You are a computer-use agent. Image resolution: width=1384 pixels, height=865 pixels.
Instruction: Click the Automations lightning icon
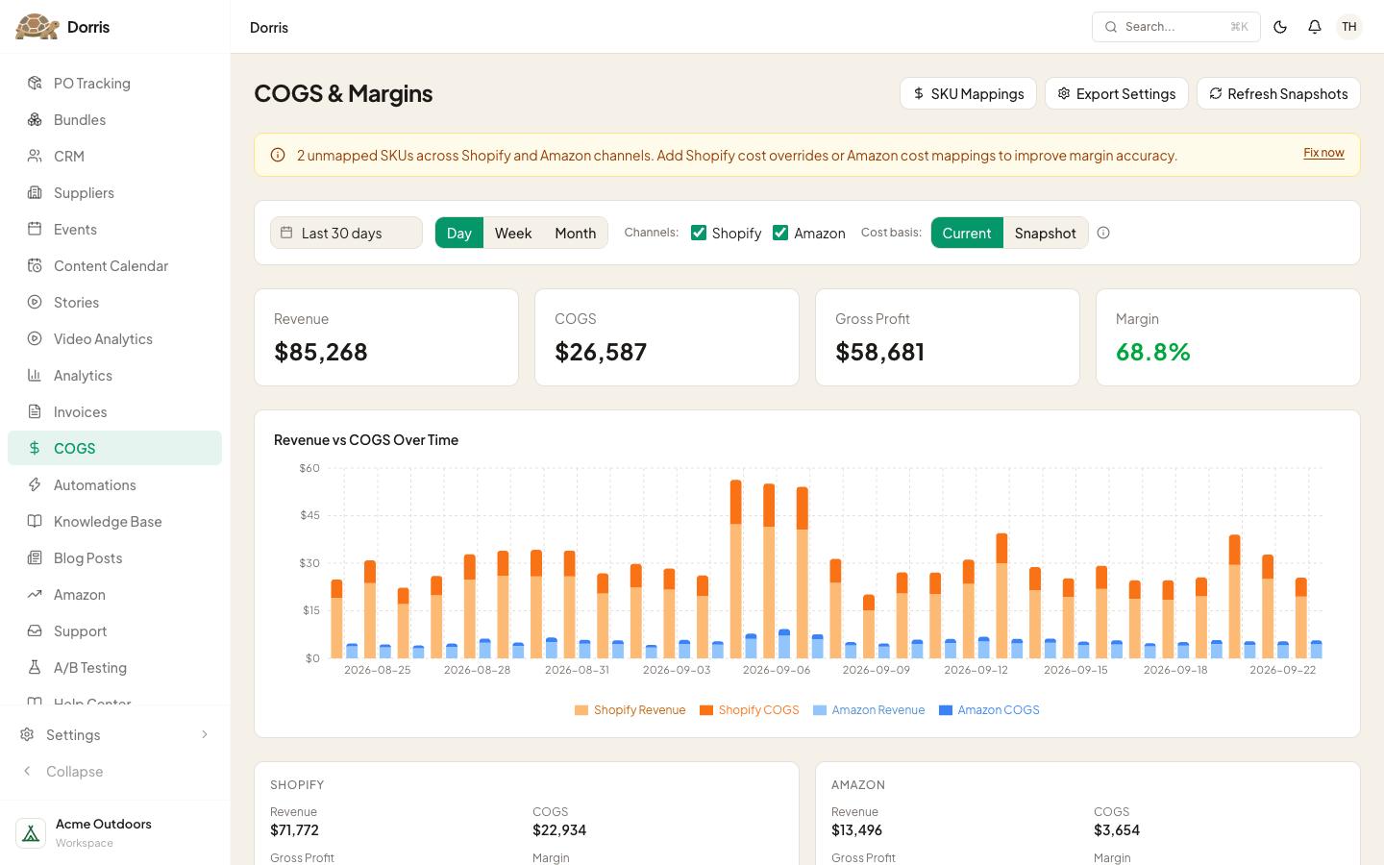coord(35,484)
